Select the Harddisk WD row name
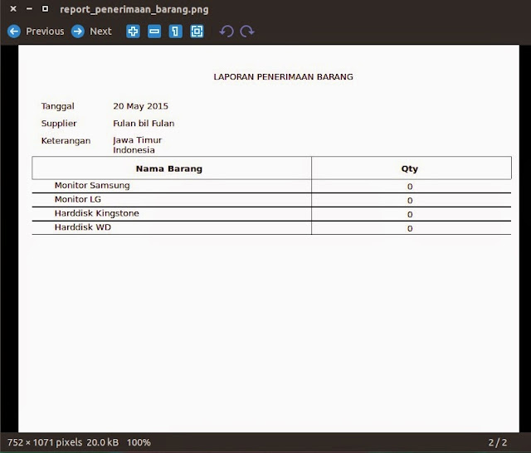531x453 pixels. [83, 227]
